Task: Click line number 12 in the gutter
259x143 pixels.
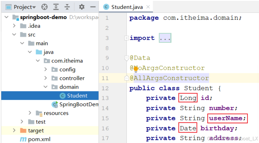Action: point(105,88)
